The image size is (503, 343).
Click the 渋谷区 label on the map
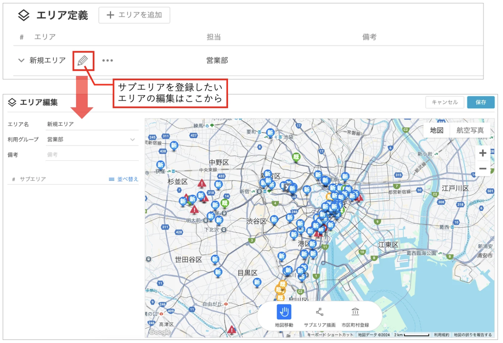point(256,221)
